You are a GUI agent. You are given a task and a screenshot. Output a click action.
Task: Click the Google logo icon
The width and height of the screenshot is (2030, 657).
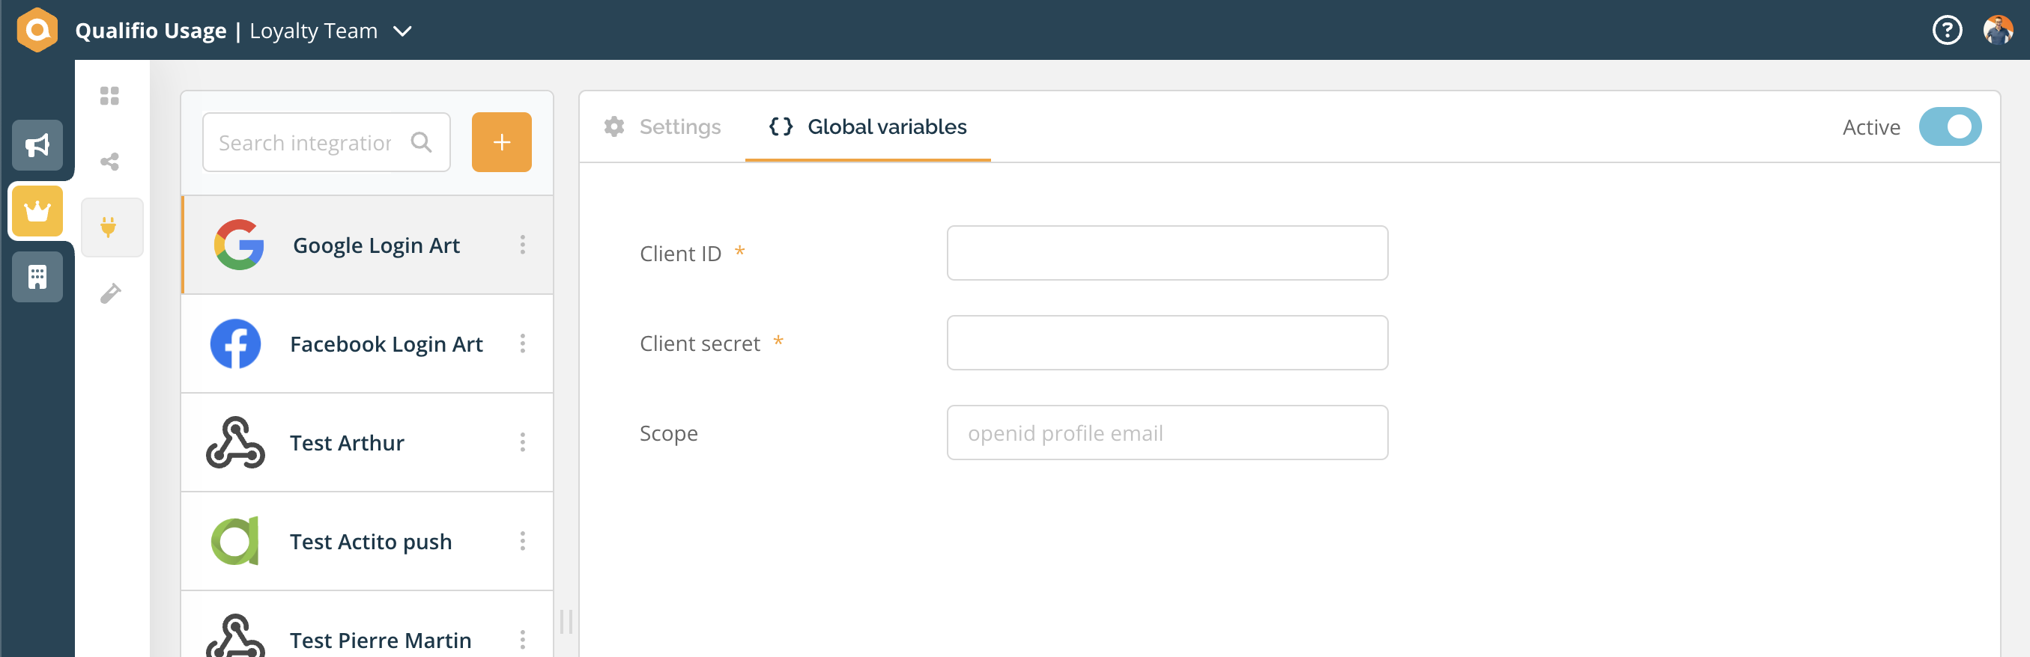pyautogui.click(x=239, y=245)
